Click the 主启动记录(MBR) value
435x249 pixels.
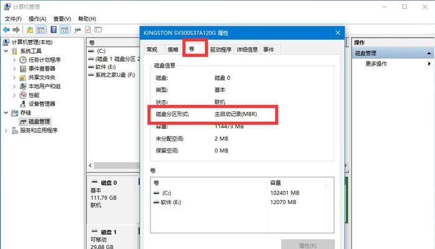click(236, 114)
